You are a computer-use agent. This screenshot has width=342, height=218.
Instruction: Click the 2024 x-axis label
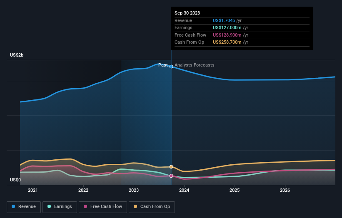pos(184,191)
